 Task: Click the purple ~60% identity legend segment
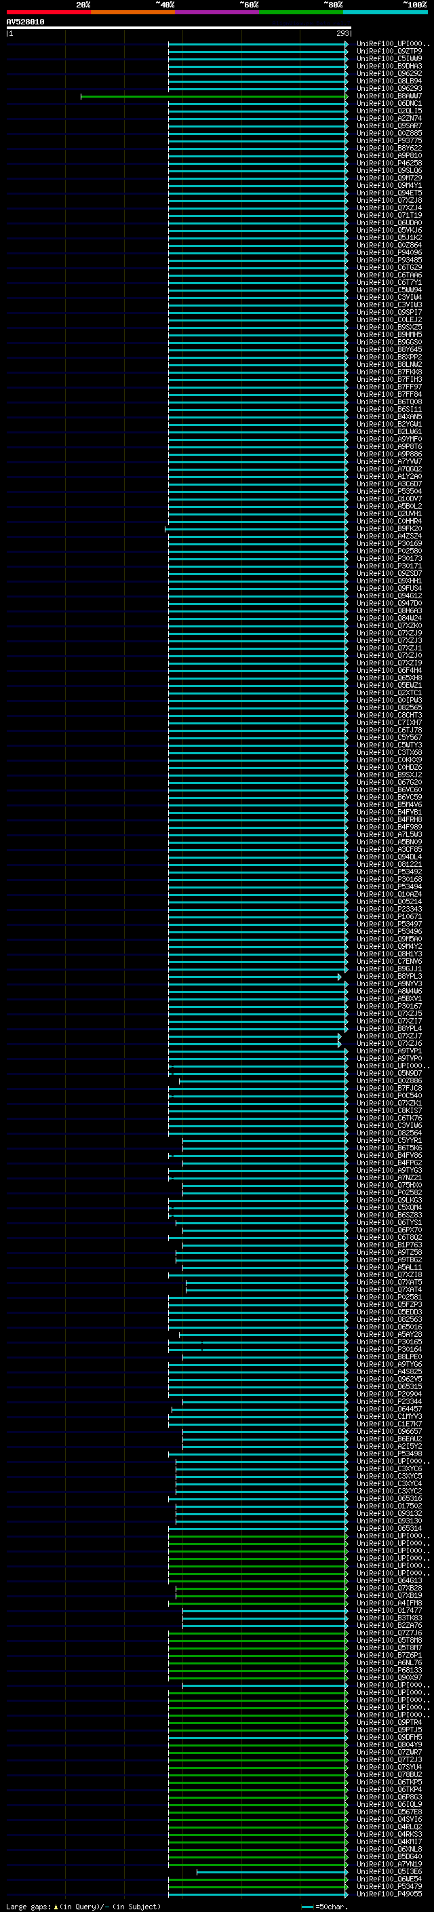pyautogui.click(x=216, y=12)
